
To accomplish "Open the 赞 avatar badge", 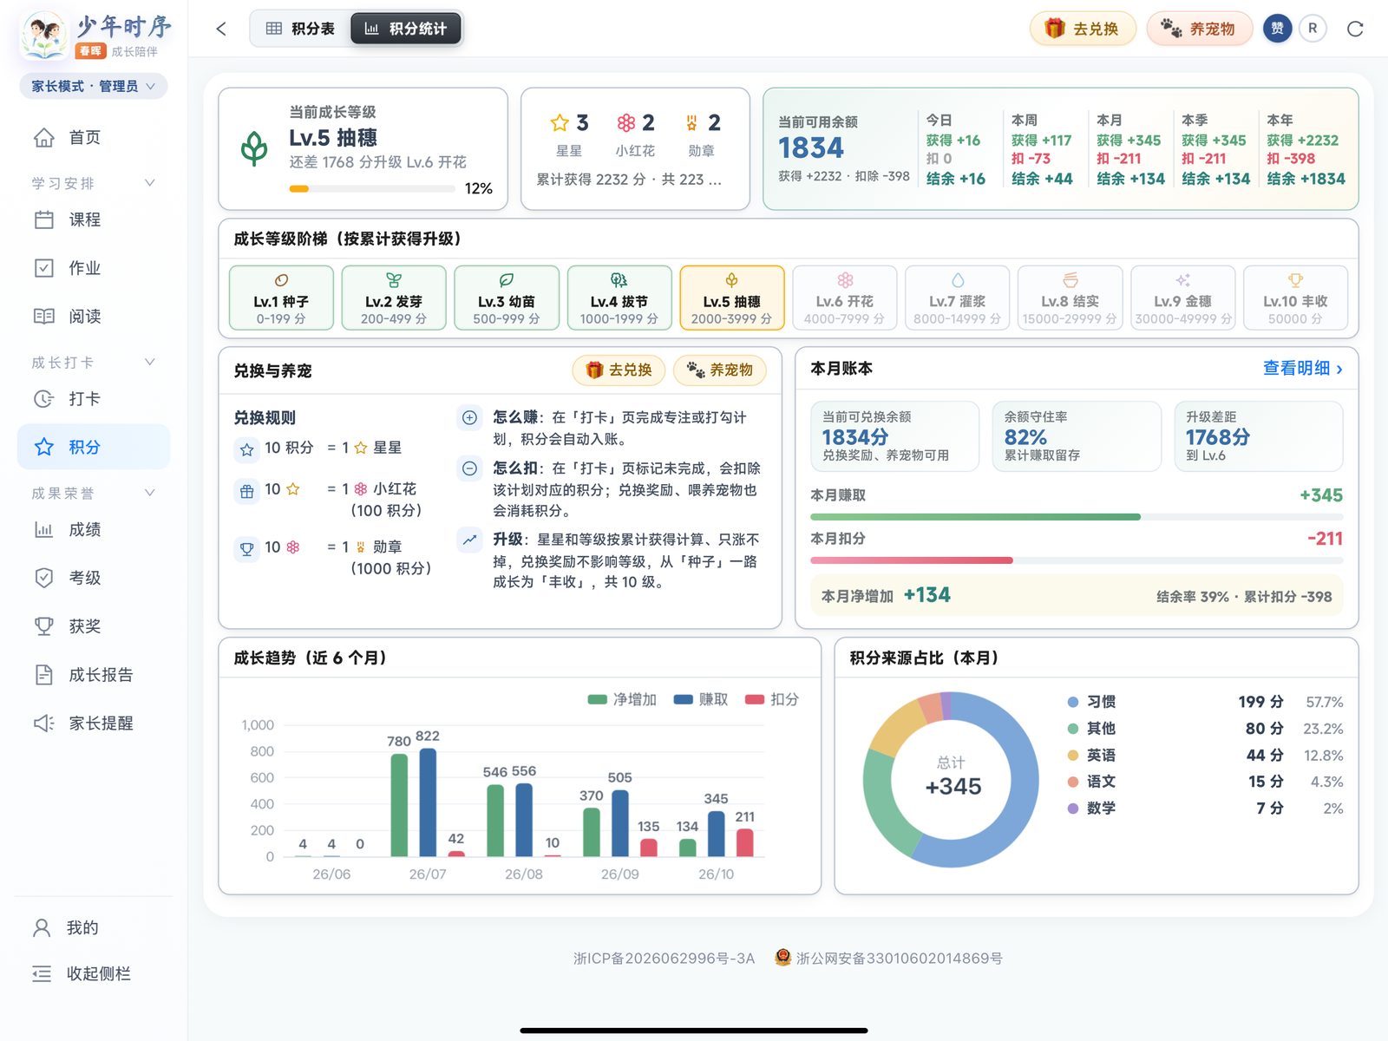I will [x=1277, y=29].
